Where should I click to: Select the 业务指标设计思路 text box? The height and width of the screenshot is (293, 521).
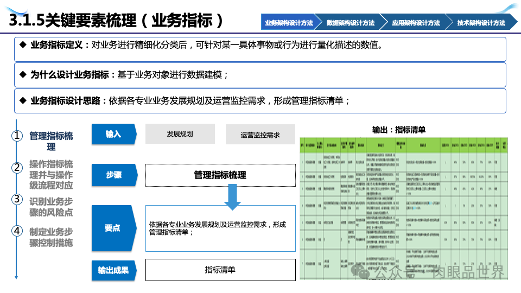pyautogui.click(x=260, y=101)
